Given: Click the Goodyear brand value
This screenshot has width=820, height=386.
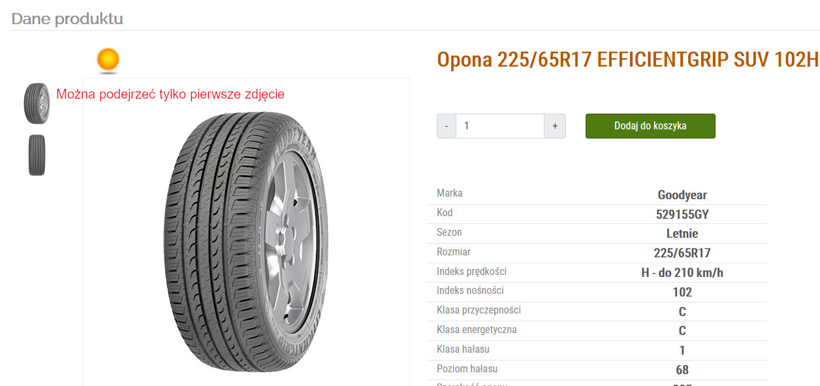Looking at the screenshot, I should click(682, 195).
